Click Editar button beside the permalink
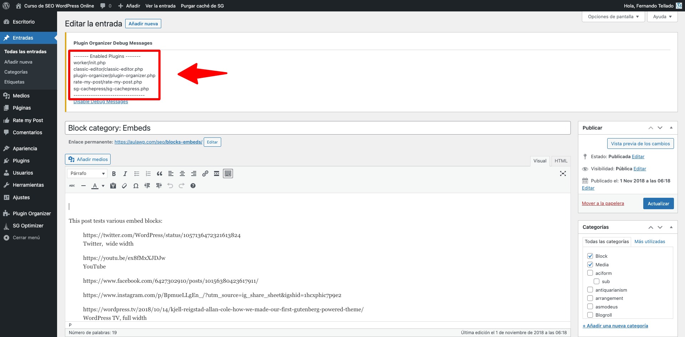Screen dimensions: 685x337 pos(212,142)
